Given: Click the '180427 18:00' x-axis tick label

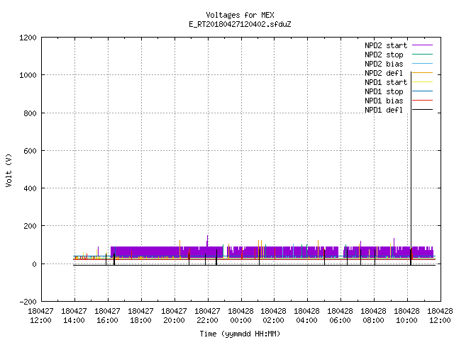Looking at the screenshot, I should (x=140, y=316).
